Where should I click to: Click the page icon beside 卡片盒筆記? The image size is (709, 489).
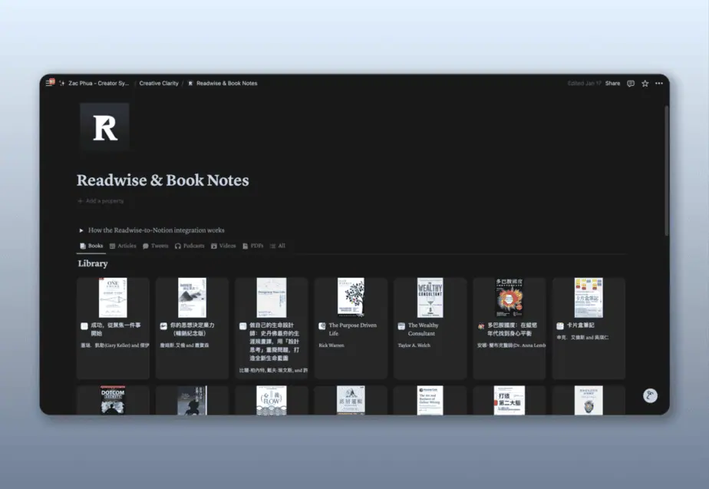560,325
